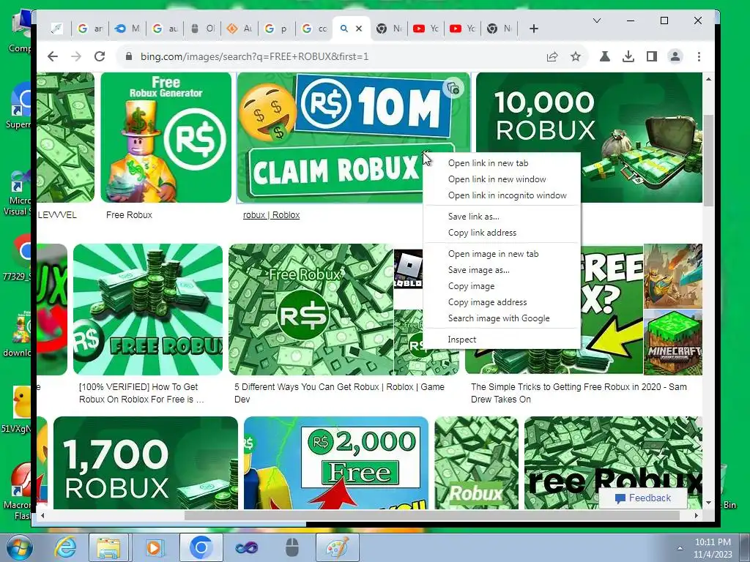Open the browser profile avatar
Screen dimensions: 750x562
coord(675,56)
